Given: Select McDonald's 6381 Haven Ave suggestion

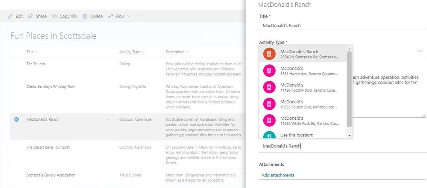Looking at the screenshot, I should (303, 71).
